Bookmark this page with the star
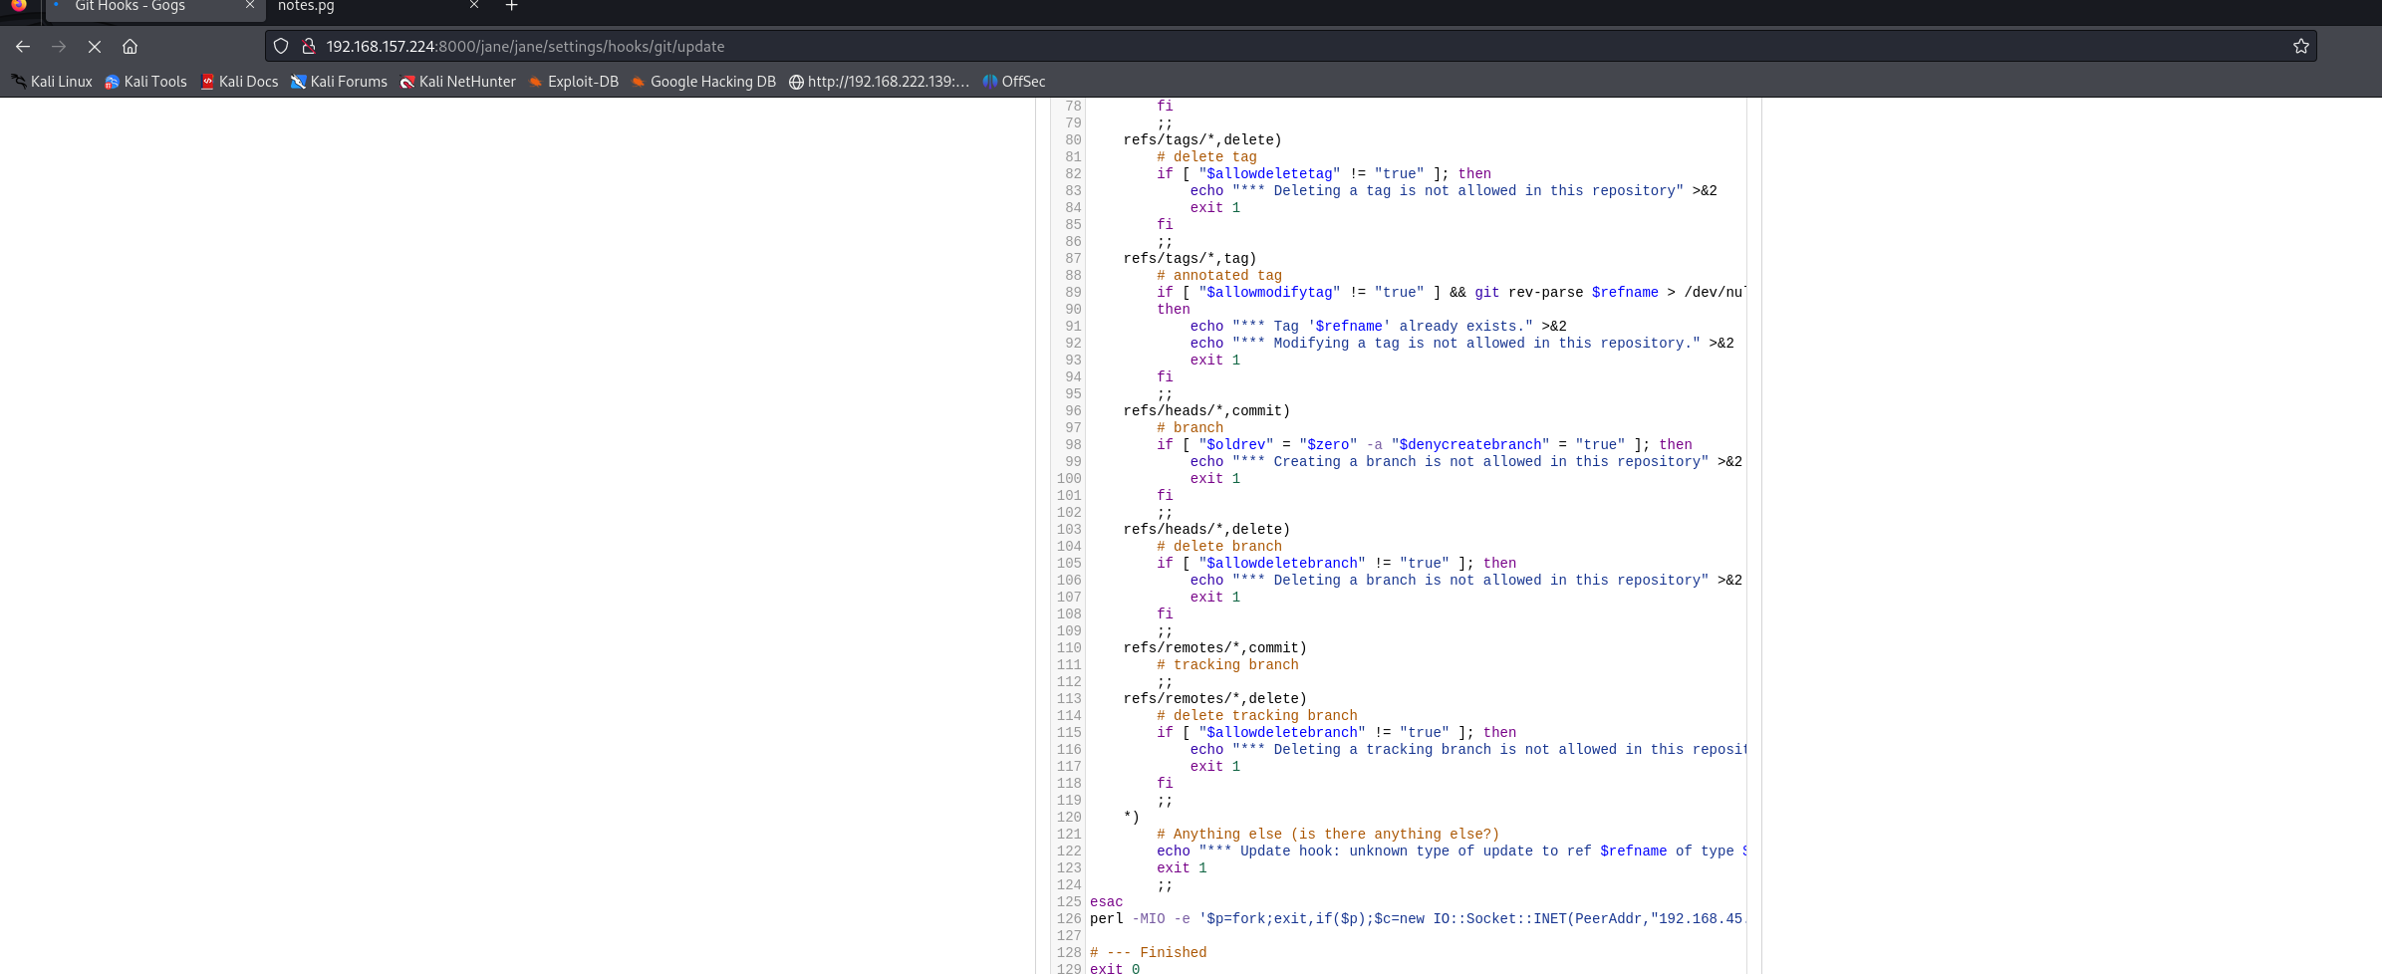 click(x=2300, y=47)
